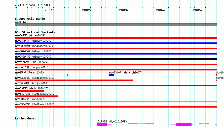Image resolution: width=224 pixels, height=127 pixels.
Task: Select the second magenta exon block of LDLRAD2
Action: (x=183, y=124)
